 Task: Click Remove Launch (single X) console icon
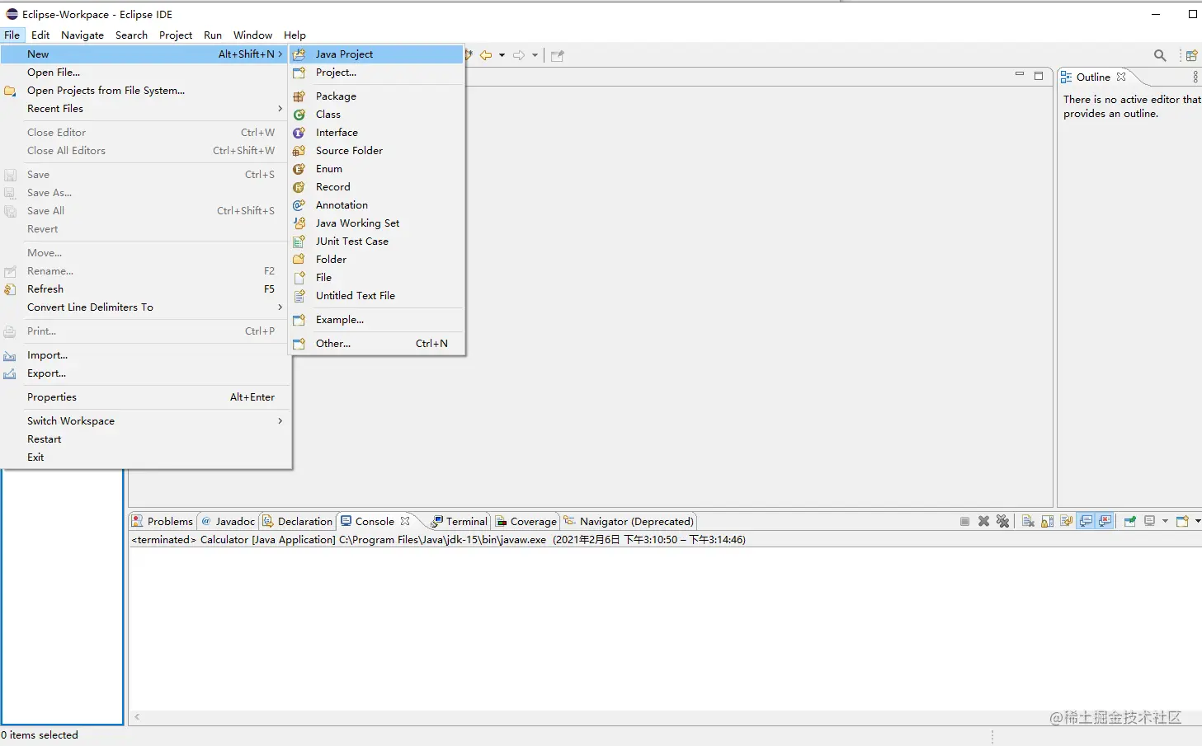point(983,521)
